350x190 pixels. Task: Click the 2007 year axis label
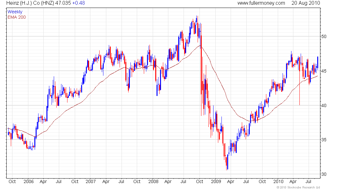tap(91, 181)
